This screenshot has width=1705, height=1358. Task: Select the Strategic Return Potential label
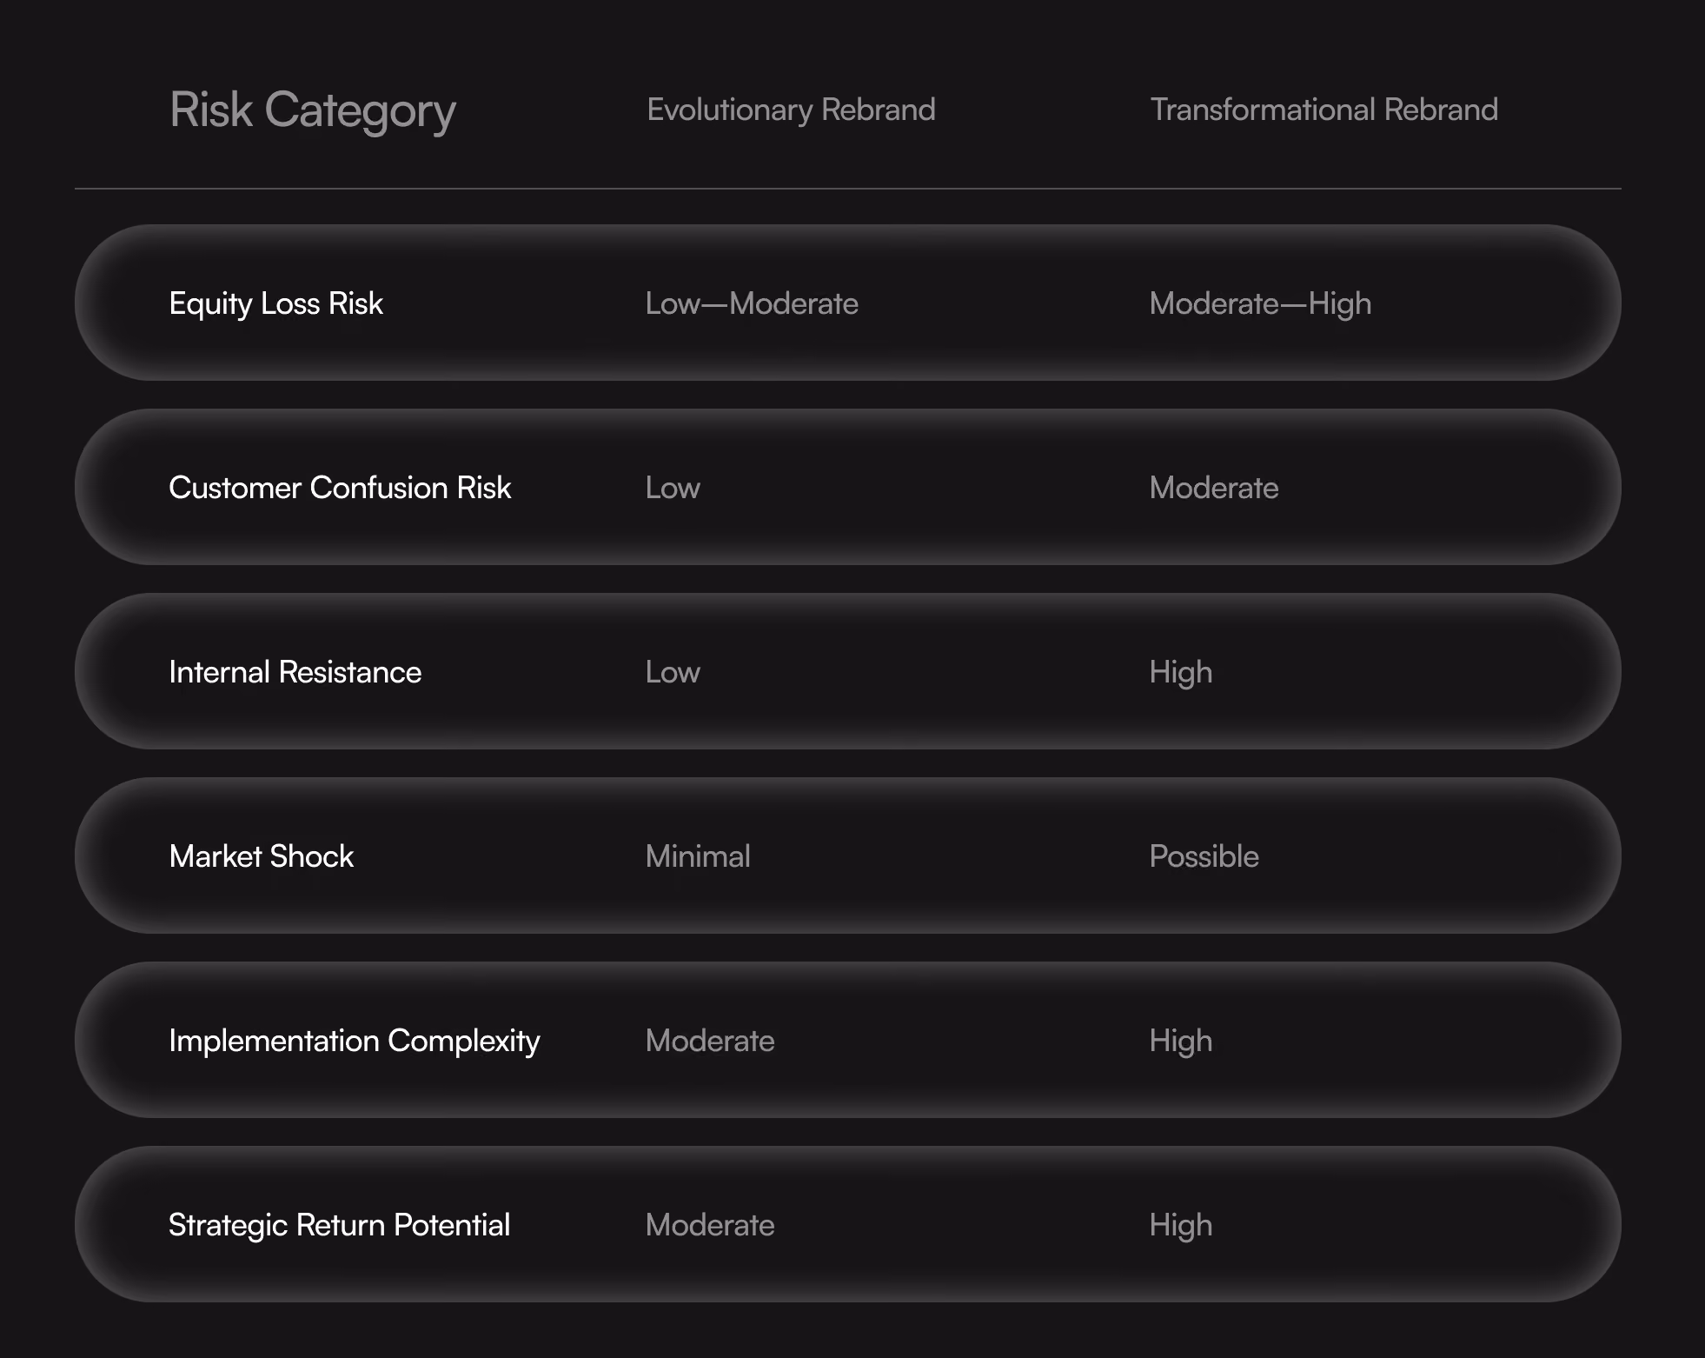[339, 1226]
